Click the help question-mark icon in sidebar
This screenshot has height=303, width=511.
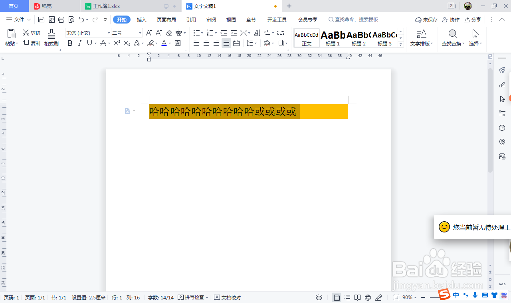pos(503,128)
